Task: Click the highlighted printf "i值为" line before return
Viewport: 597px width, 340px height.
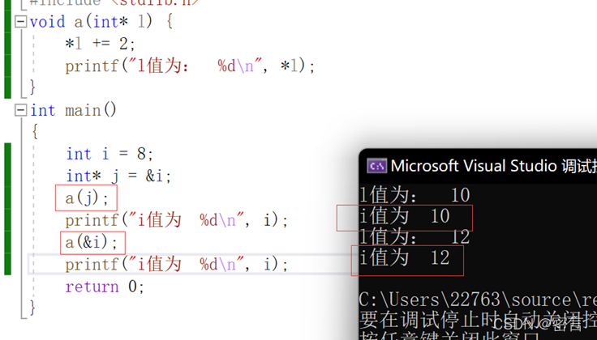Action: coord(176,265)
